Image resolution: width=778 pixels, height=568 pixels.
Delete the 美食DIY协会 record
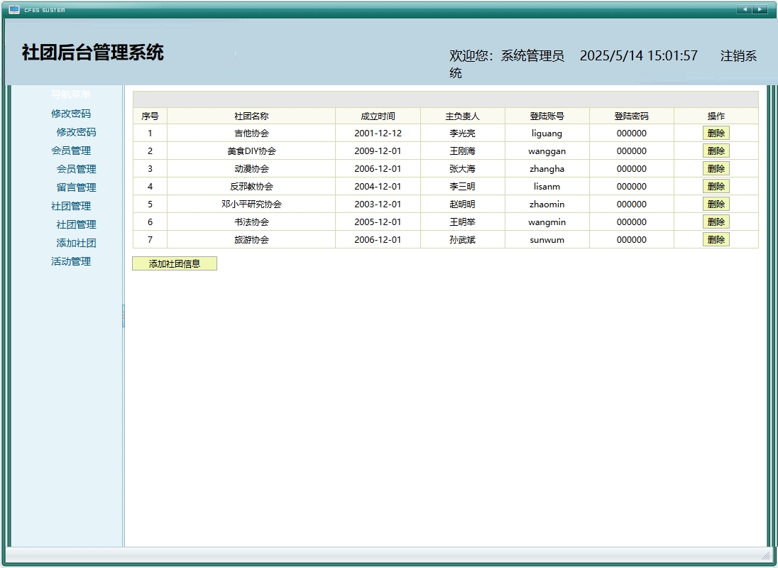tap(716, 151)
